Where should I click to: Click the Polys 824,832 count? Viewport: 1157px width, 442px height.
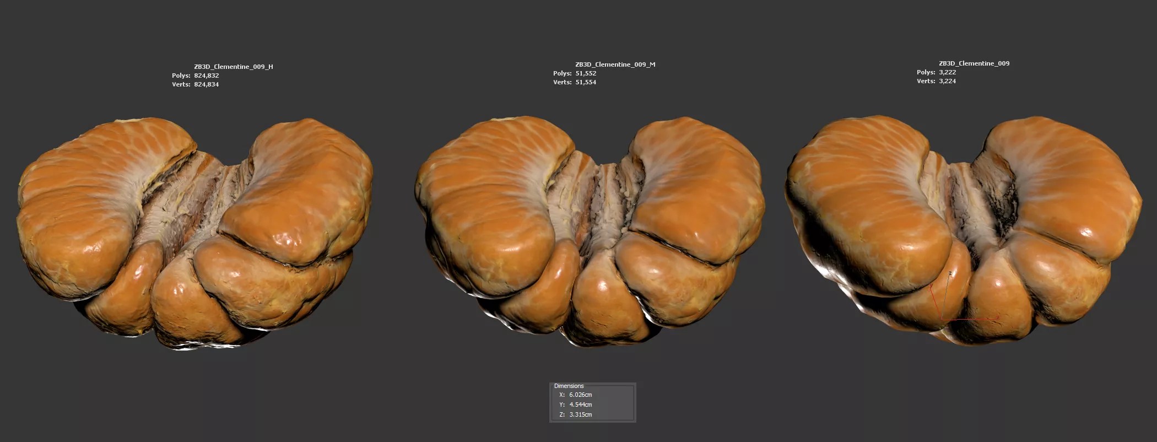pyautogui.click(x=206, y=76)
